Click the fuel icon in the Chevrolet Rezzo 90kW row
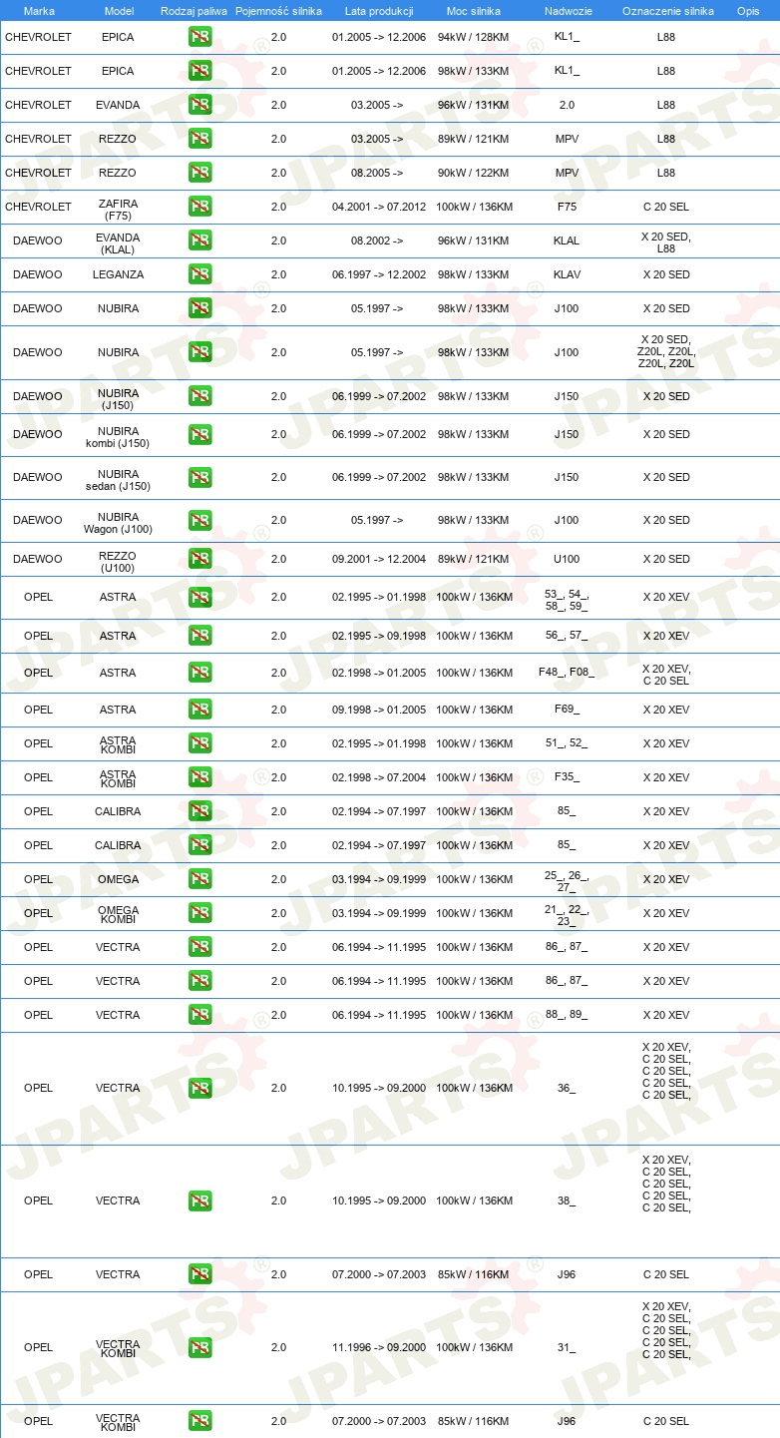The height and width of the screenshot is (1438, 780). [x=199, y=173]
